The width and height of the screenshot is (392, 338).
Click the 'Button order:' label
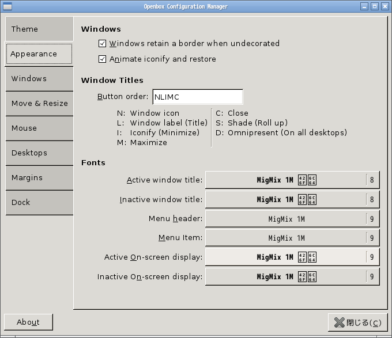123,96
